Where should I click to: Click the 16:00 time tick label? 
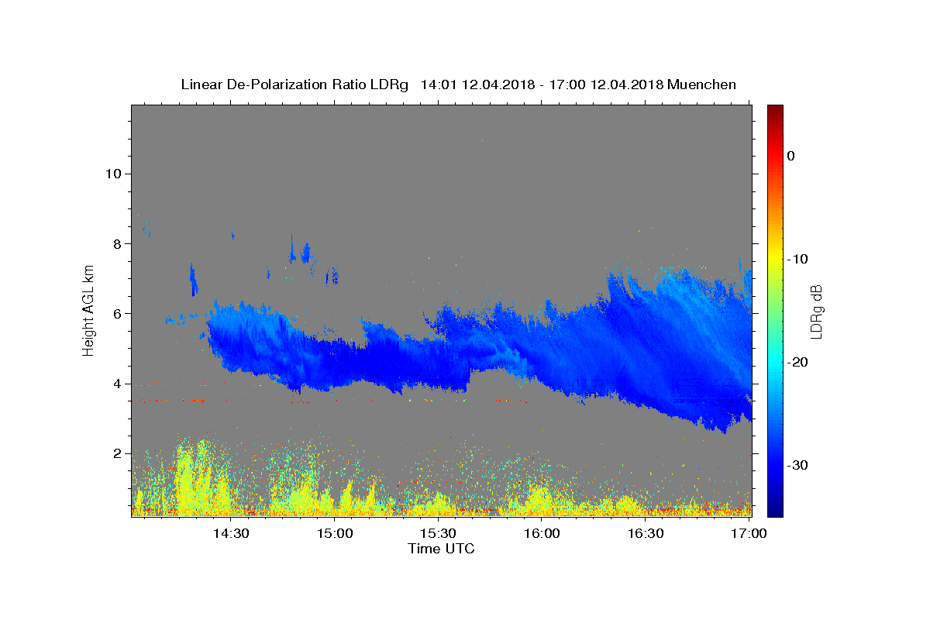coord(542,534)
